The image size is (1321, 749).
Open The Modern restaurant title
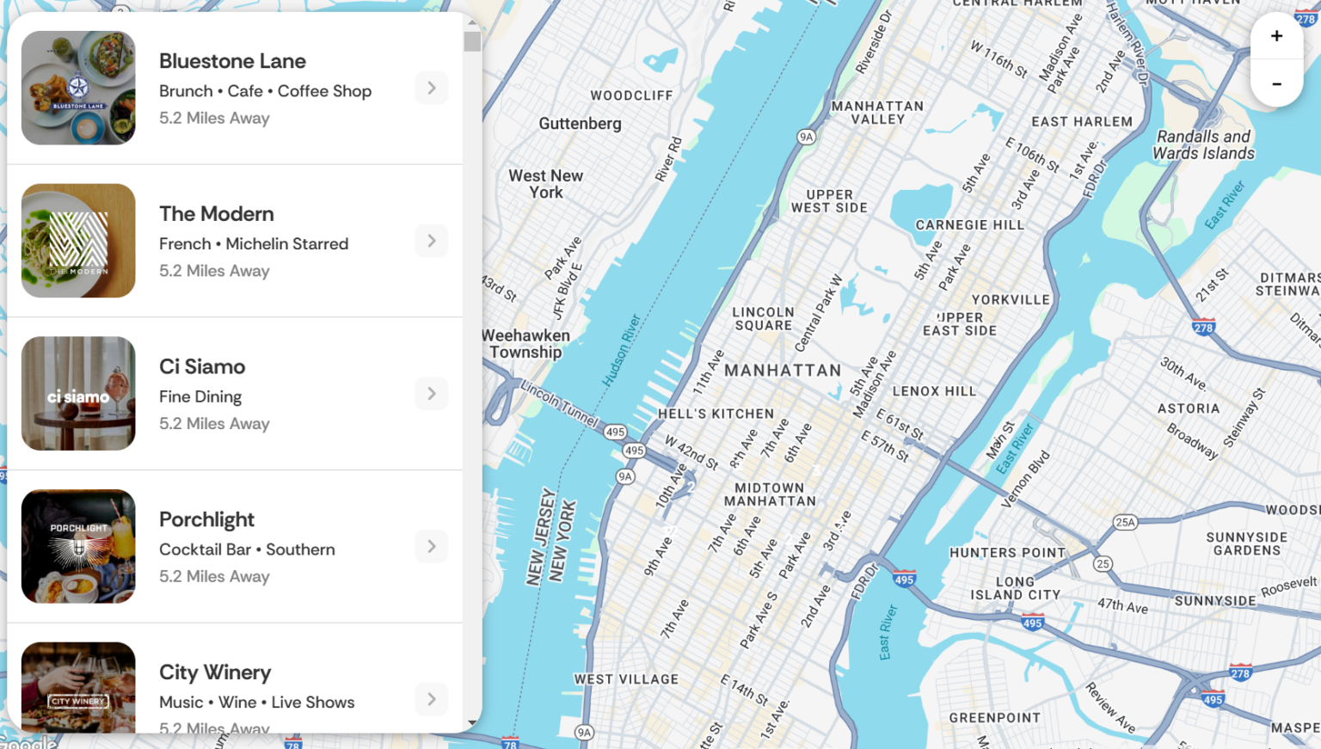(217, 214)
